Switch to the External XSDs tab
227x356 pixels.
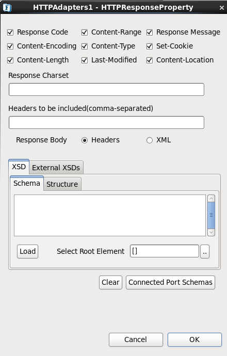tap(56, 168)
